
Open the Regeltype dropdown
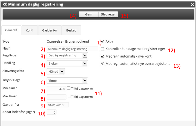67,55
